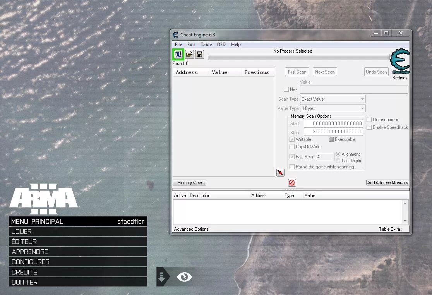Click the eye icon in Arma menu
This screenshot has height=295, width=432.
184,277
